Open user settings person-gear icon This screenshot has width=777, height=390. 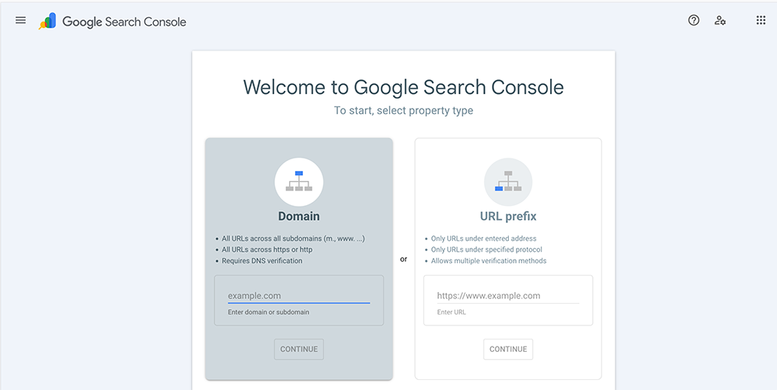(x=720, y=20)
